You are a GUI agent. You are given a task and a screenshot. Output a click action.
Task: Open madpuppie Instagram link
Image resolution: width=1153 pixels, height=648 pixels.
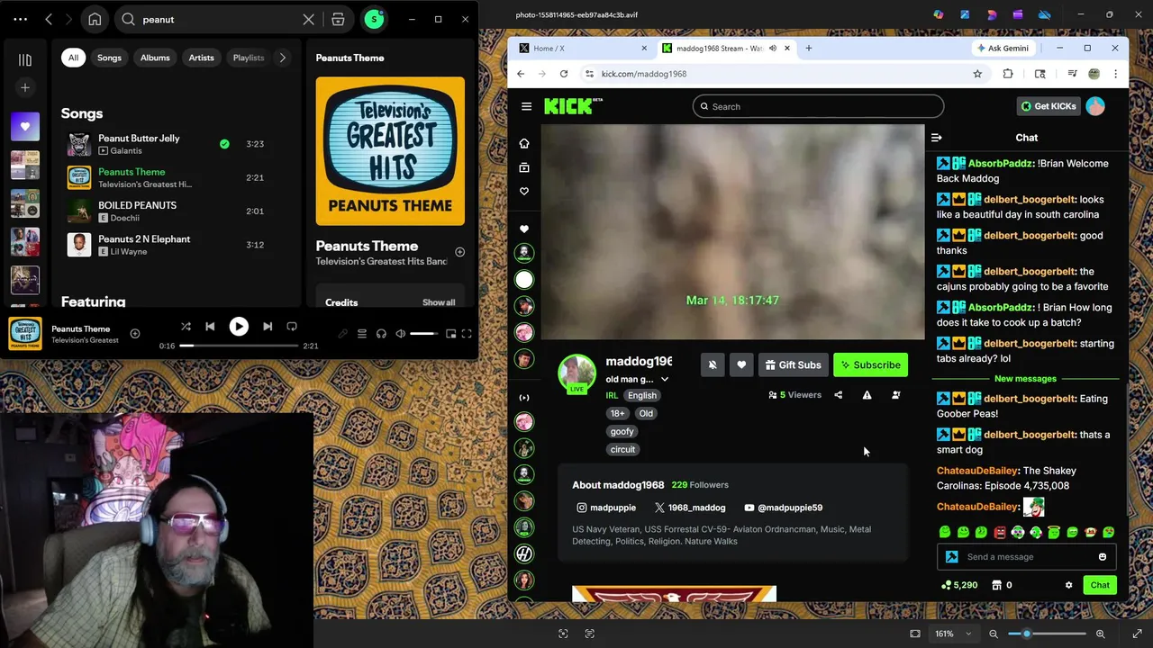(606, 508)
